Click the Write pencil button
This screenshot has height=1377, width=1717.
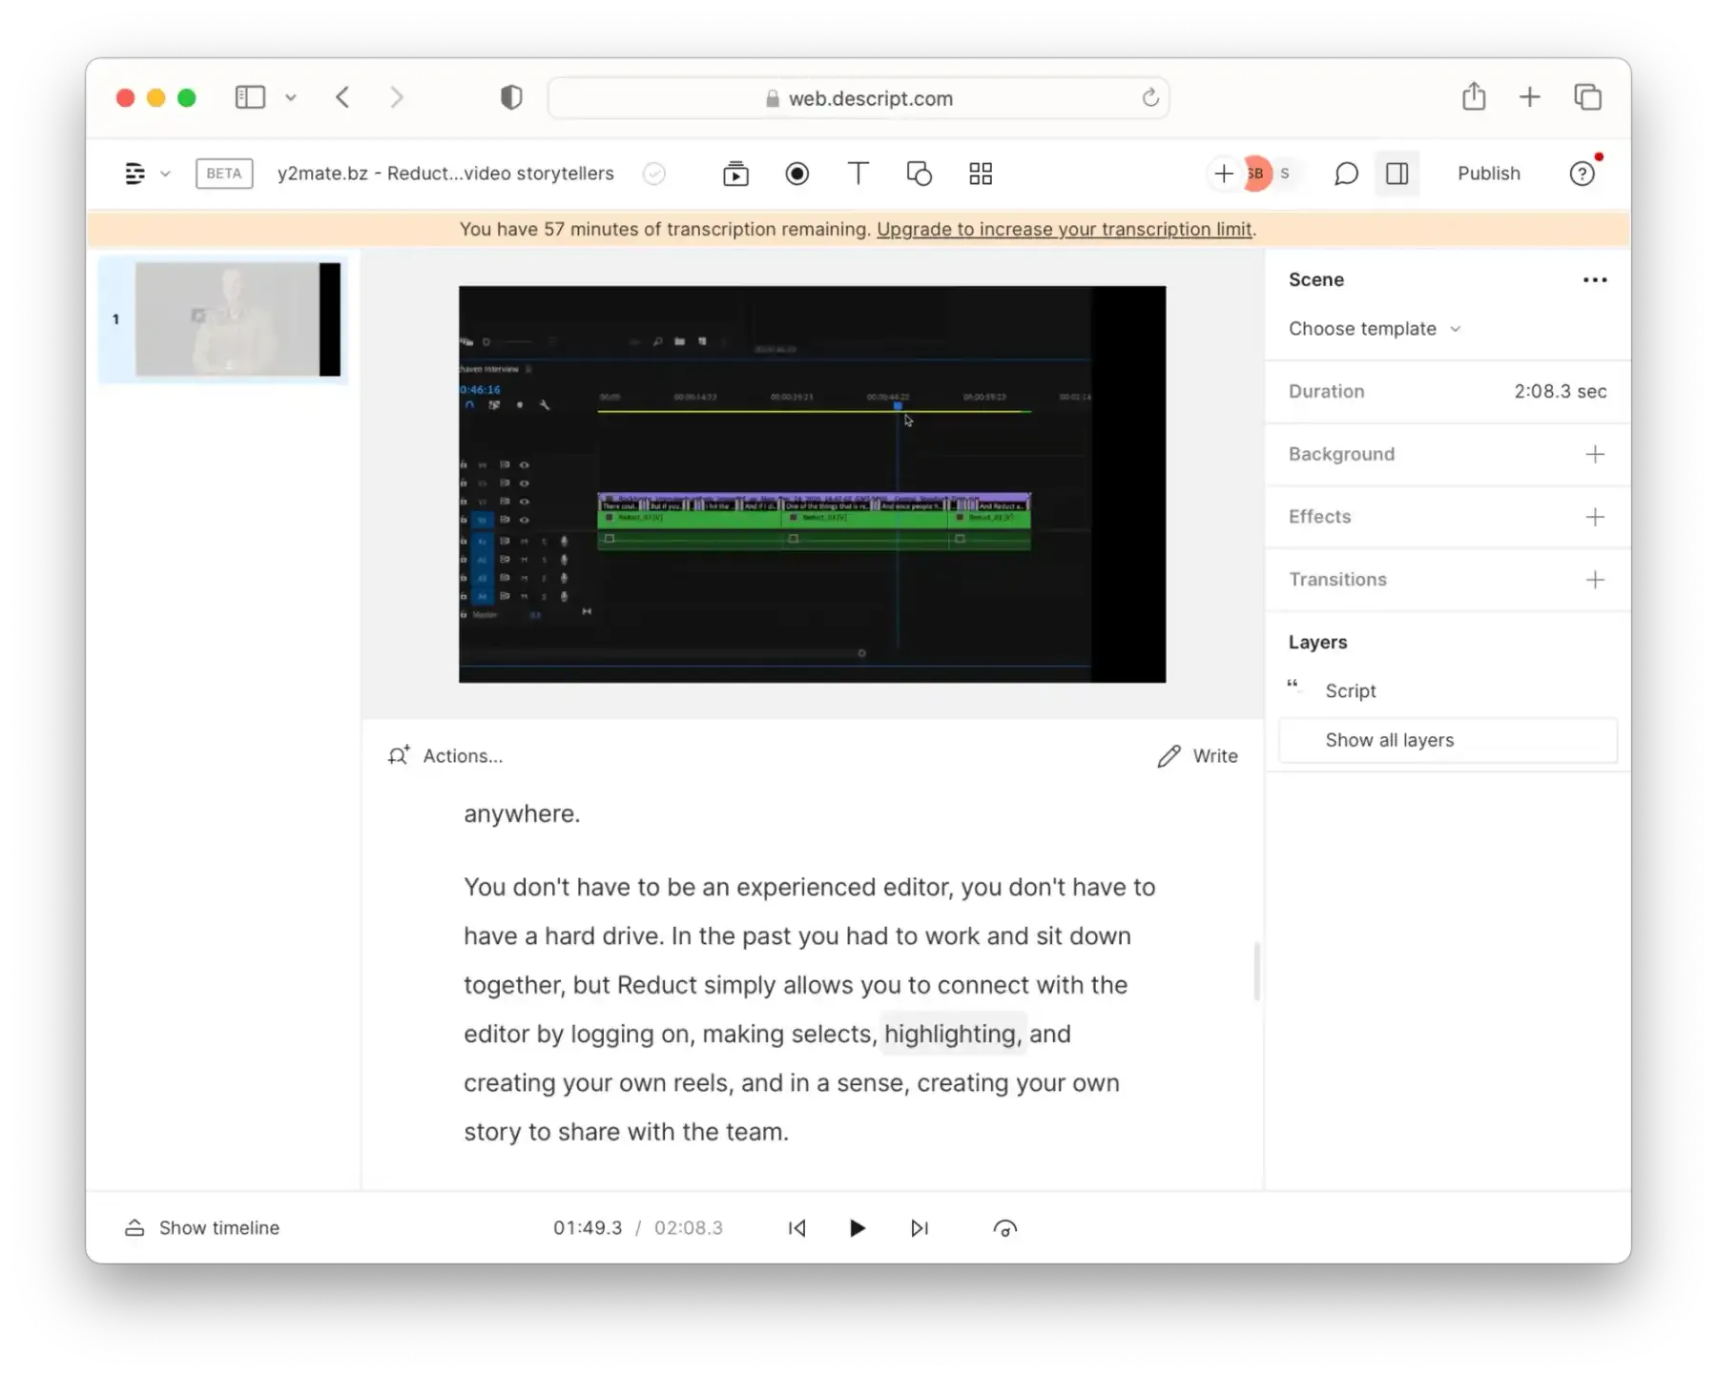(1197, 756)
